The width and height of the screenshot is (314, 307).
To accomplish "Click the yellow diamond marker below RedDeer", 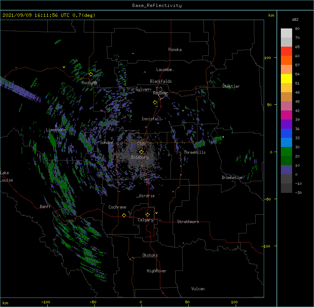I will tap(155, 102).
